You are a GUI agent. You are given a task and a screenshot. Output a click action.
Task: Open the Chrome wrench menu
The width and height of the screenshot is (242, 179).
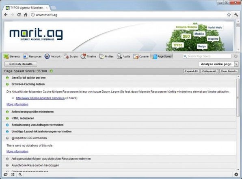[x=236, y=15]
